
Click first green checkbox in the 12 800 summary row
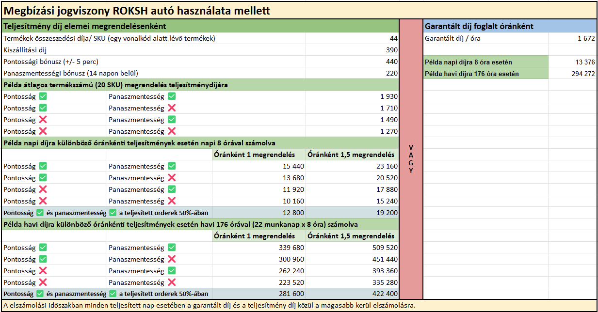[40, 213]
